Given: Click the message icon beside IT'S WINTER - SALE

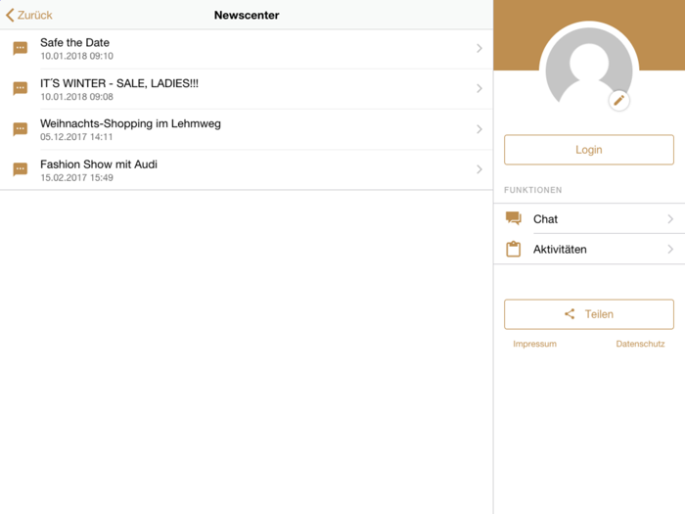Looking at the screenshot, I should (x=21, y=89).
